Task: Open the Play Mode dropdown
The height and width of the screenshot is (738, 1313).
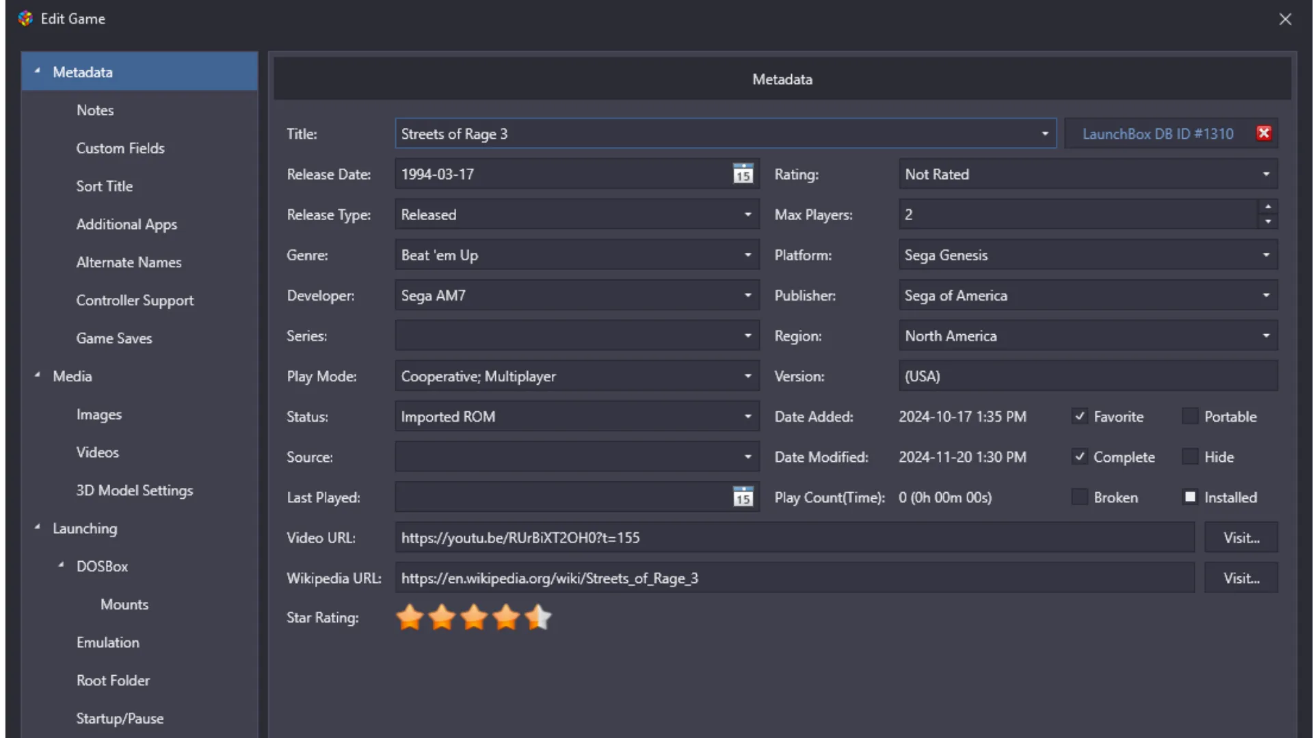Action: (x=747, y=375)
